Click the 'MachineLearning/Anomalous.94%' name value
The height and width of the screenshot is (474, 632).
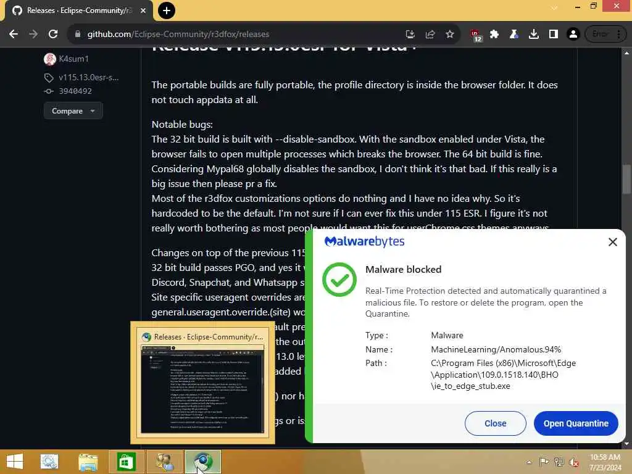click(496, 349)
